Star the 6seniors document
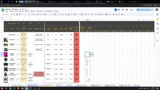Screen dimensions: 160x90 (20, 9)
